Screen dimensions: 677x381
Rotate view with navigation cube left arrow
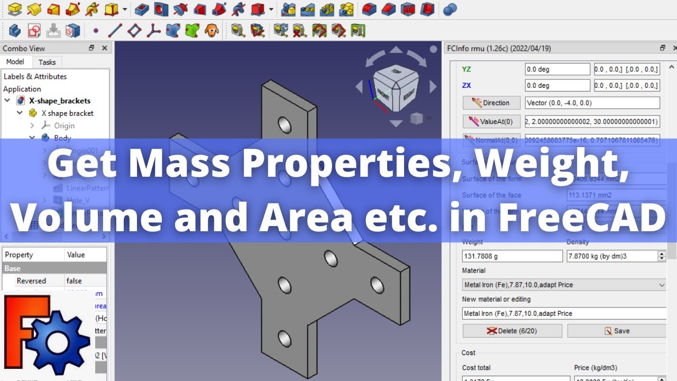pyautogui.click(x=359, y=86)
